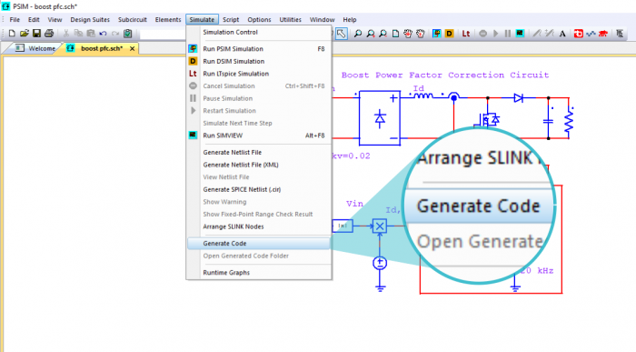Viewport: 636px width, 352px height.
Task: Save the schematic with the floppy icon
Action: pyautogui.click(x=36, y=34)
